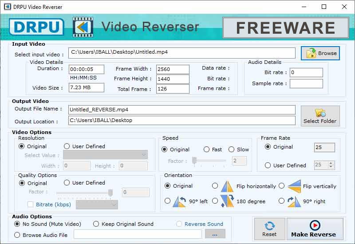Click the Select input video path field

tap(182, 53)
